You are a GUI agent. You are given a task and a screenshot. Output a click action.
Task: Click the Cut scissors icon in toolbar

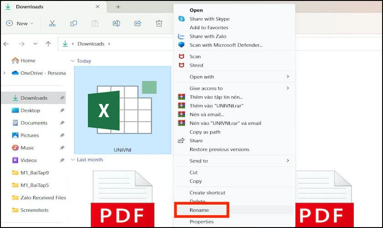click(x=52, y=23)
